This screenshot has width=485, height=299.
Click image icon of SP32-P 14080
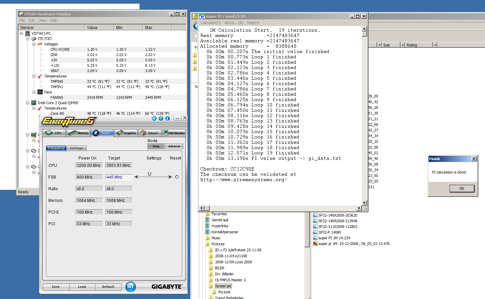(315, 232)
